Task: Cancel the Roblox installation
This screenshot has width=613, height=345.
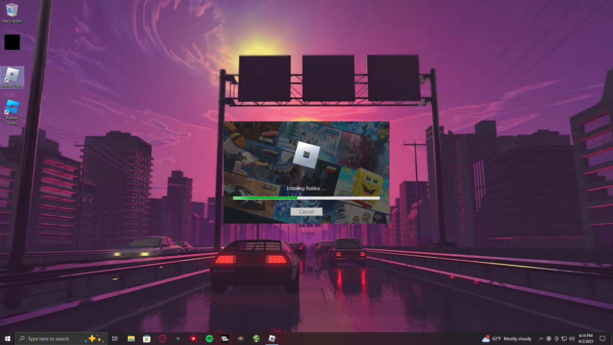Action: point(306,212)
